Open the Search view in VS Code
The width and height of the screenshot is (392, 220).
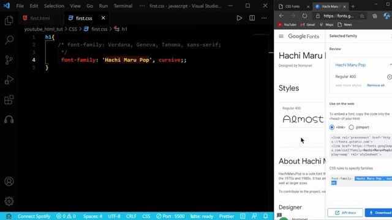pyautogui.click(x=9, y=40)
